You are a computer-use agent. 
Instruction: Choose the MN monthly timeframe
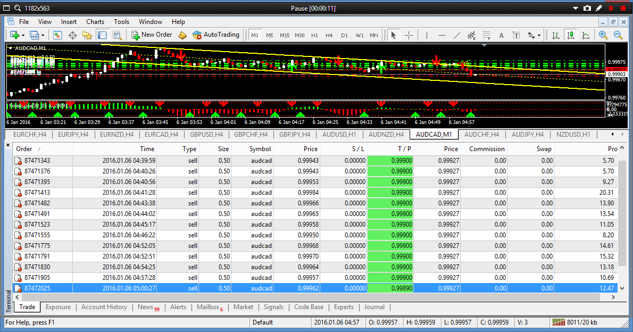coord(374,35)
